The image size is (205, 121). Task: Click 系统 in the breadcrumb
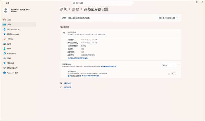(64, 9)
